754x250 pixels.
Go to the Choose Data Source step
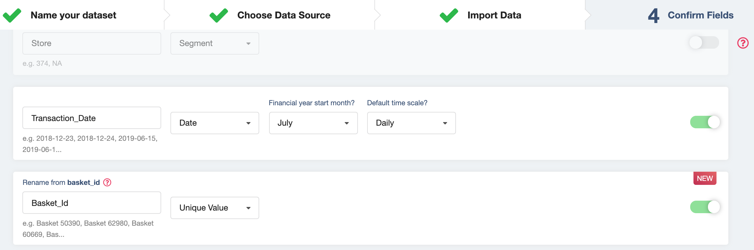(284, 15)
